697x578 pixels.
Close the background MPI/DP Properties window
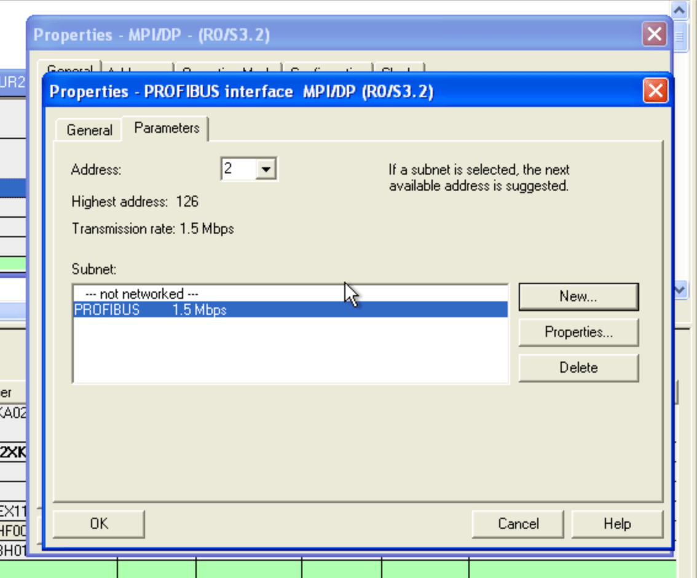(655, 34)
